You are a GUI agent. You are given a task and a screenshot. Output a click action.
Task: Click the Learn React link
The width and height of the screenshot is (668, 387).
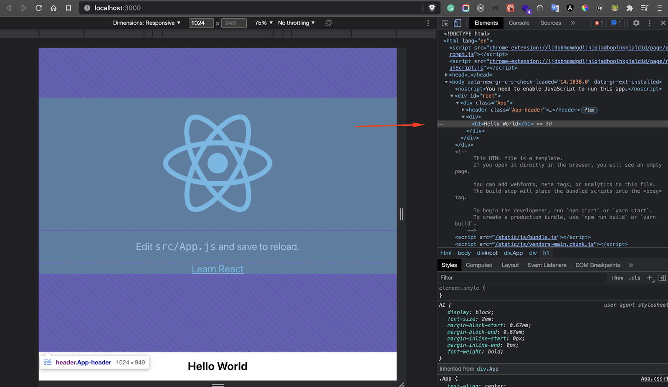pos(217,269)
